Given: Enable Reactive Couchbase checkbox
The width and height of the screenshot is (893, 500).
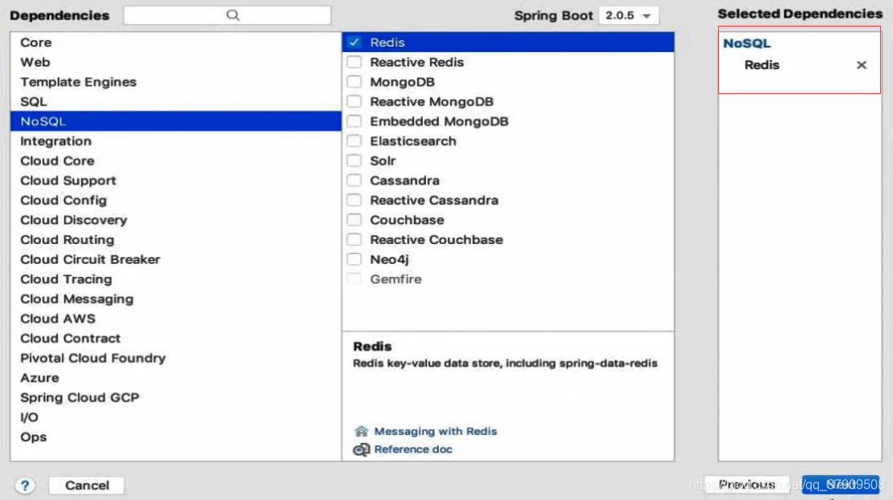Looking at the screenshot, I should tap(355, 240).
